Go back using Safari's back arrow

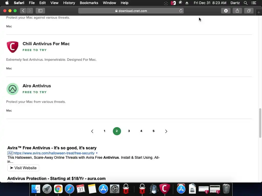23,11
